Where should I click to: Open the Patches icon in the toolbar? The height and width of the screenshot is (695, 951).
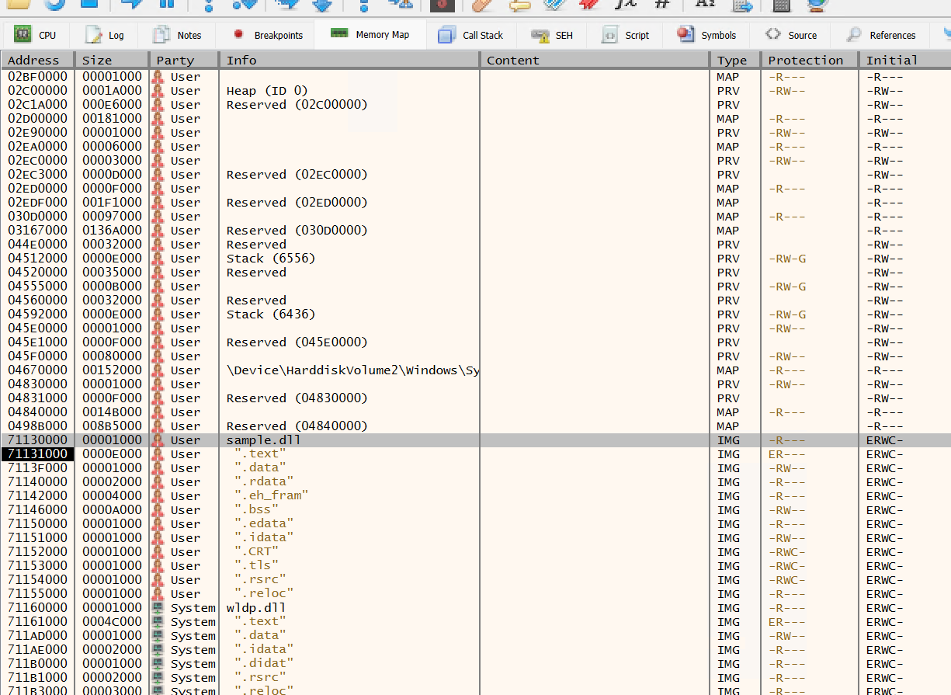click(x=481, y=6)
